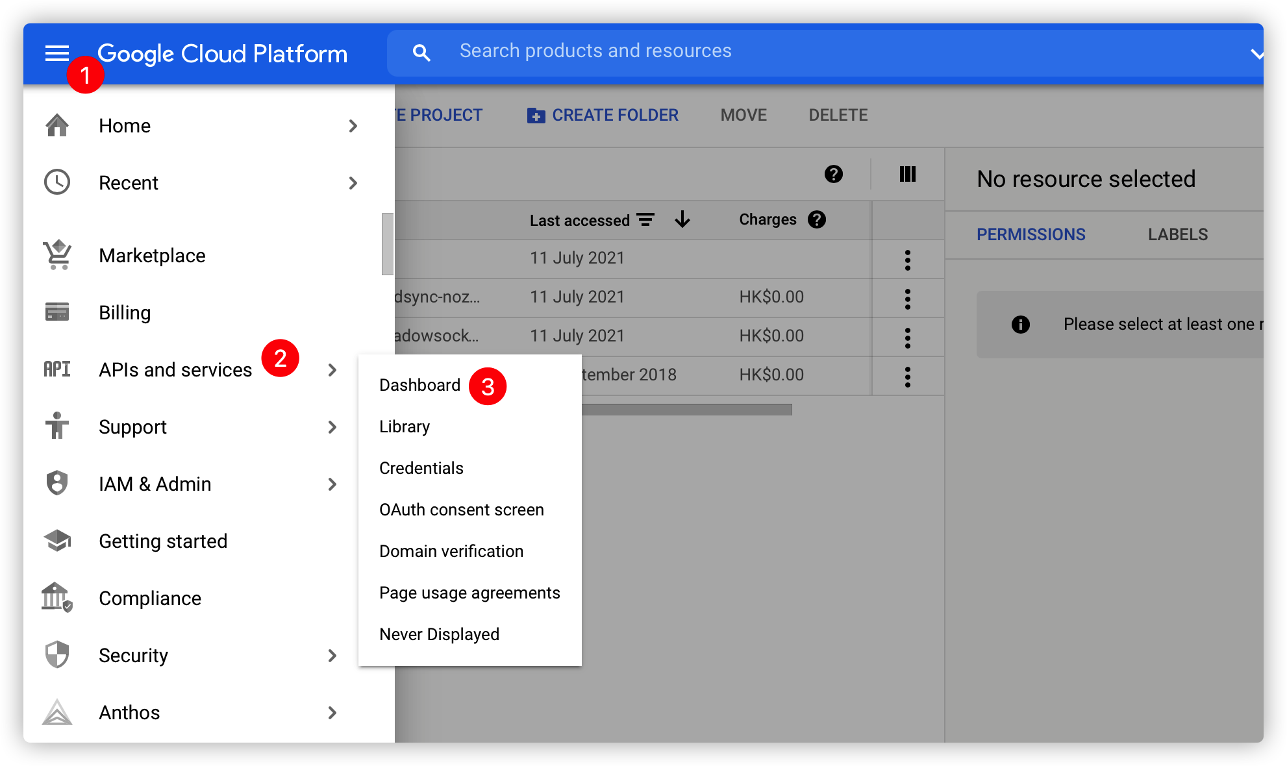This screenshot has height=766, width=1287.
Task: Open the hamburger navigation menu
Action: (x=57, y=53)
